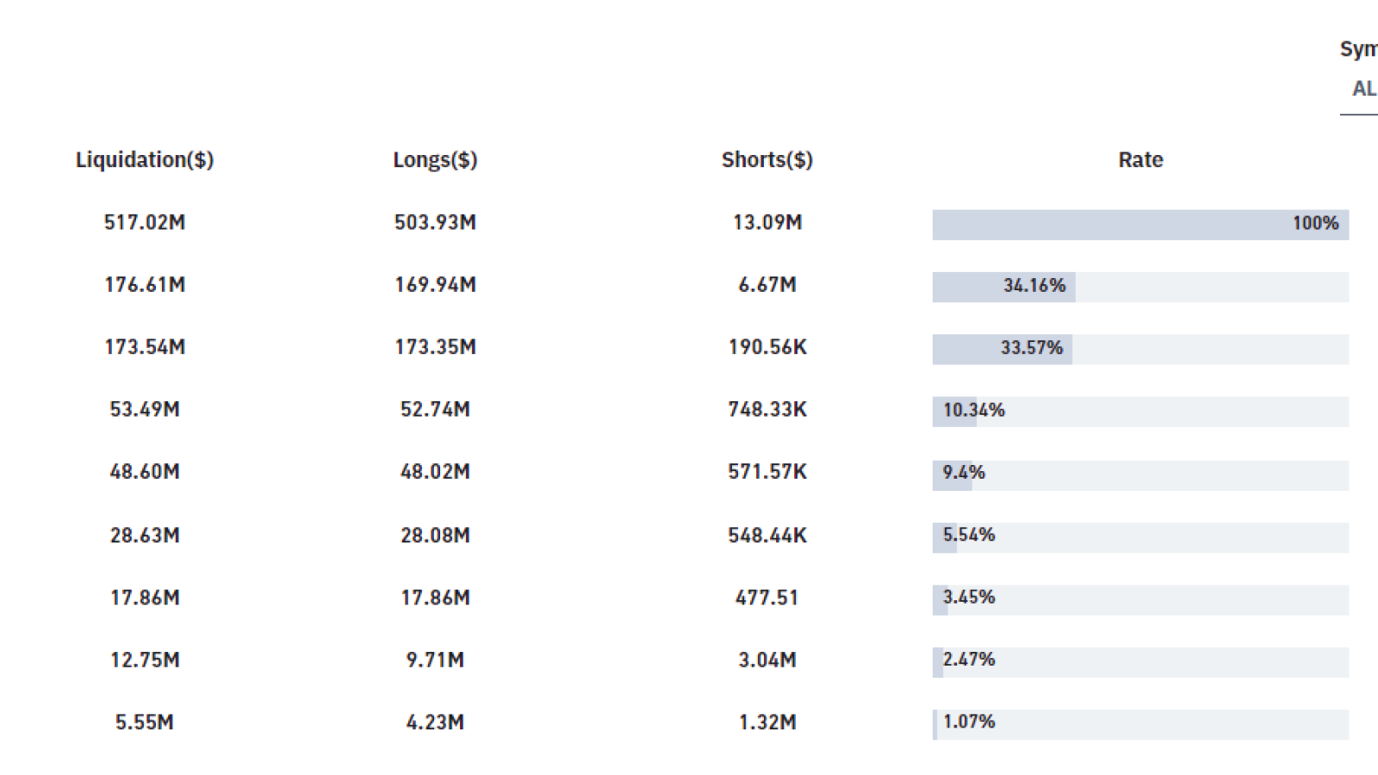The width and height of the screenshot is (1378, 775).
Task: Click the 5.54% rate bar
Action: point(1140,537)
